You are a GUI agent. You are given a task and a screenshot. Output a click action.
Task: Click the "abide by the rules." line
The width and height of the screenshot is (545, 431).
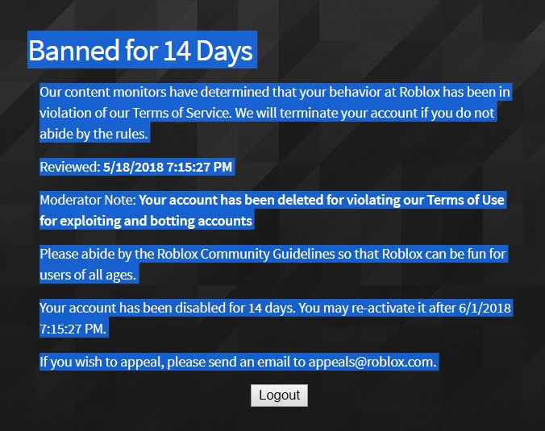tap(94, 134)
